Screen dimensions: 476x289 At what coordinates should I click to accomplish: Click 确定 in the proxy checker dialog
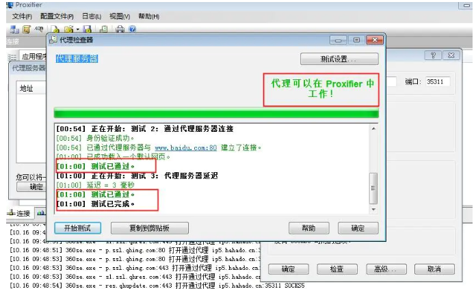[x=358, y=228]
